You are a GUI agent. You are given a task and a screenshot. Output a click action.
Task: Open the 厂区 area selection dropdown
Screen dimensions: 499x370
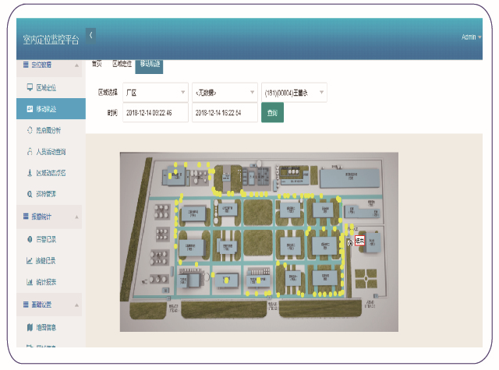(155, 92)
